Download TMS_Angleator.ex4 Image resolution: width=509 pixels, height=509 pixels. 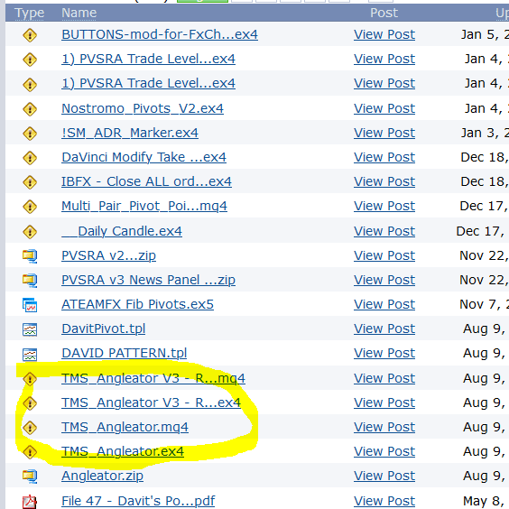pyautogui.click(x=123, y=451)
